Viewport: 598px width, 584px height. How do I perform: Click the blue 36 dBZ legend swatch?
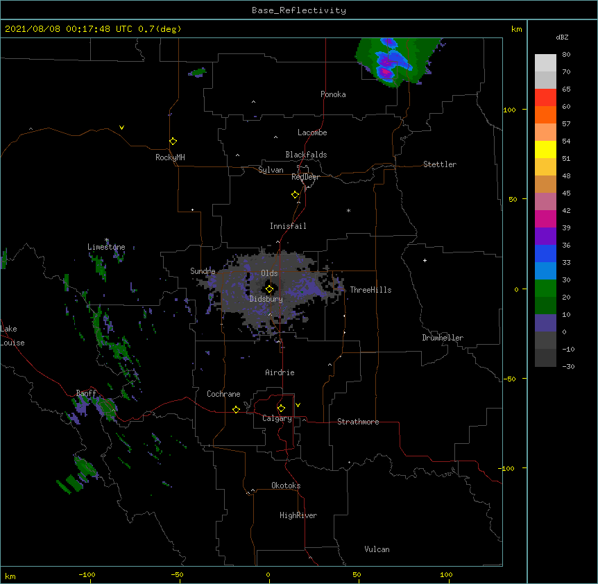pyautogui.click(x=545, y=253)
